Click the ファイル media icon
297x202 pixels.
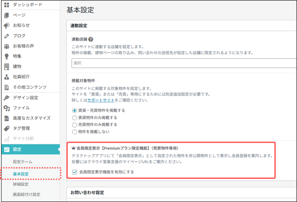(7, 108)
